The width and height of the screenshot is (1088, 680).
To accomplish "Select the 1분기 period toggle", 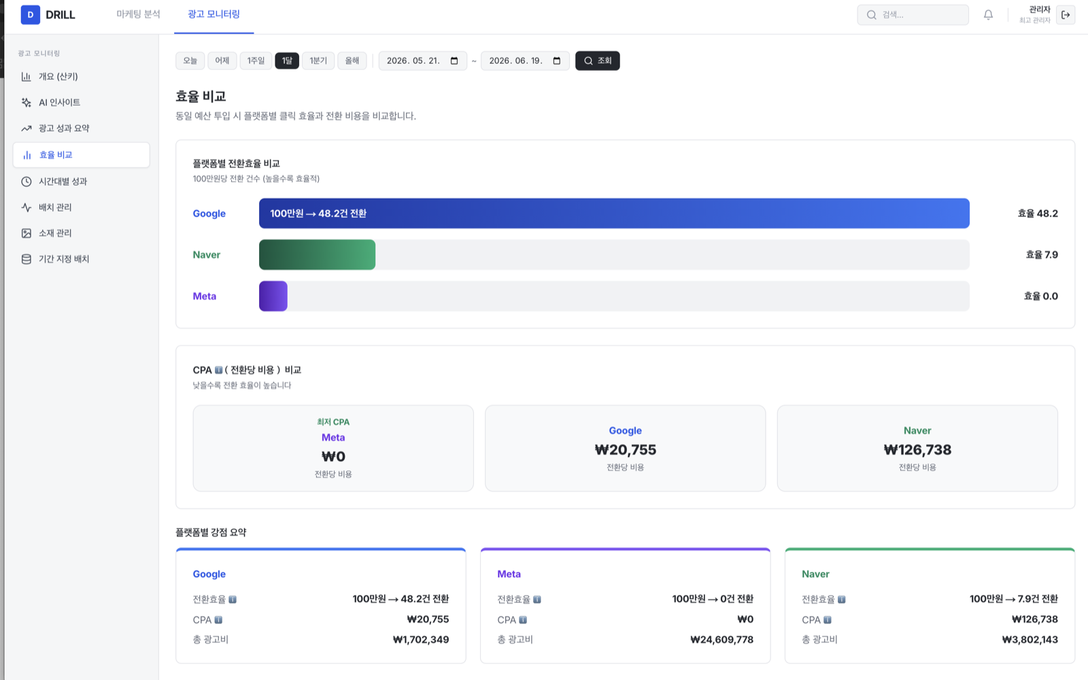I will [318, 61].
